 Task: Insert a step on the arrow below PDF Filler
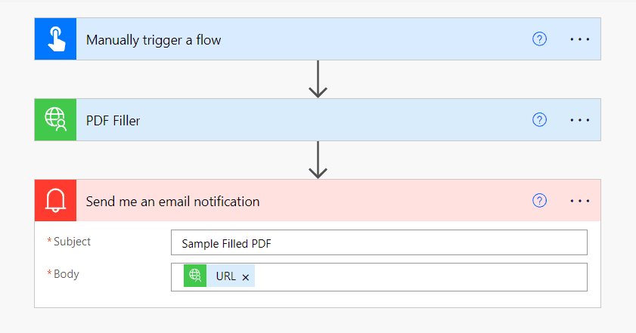point(318,160)
